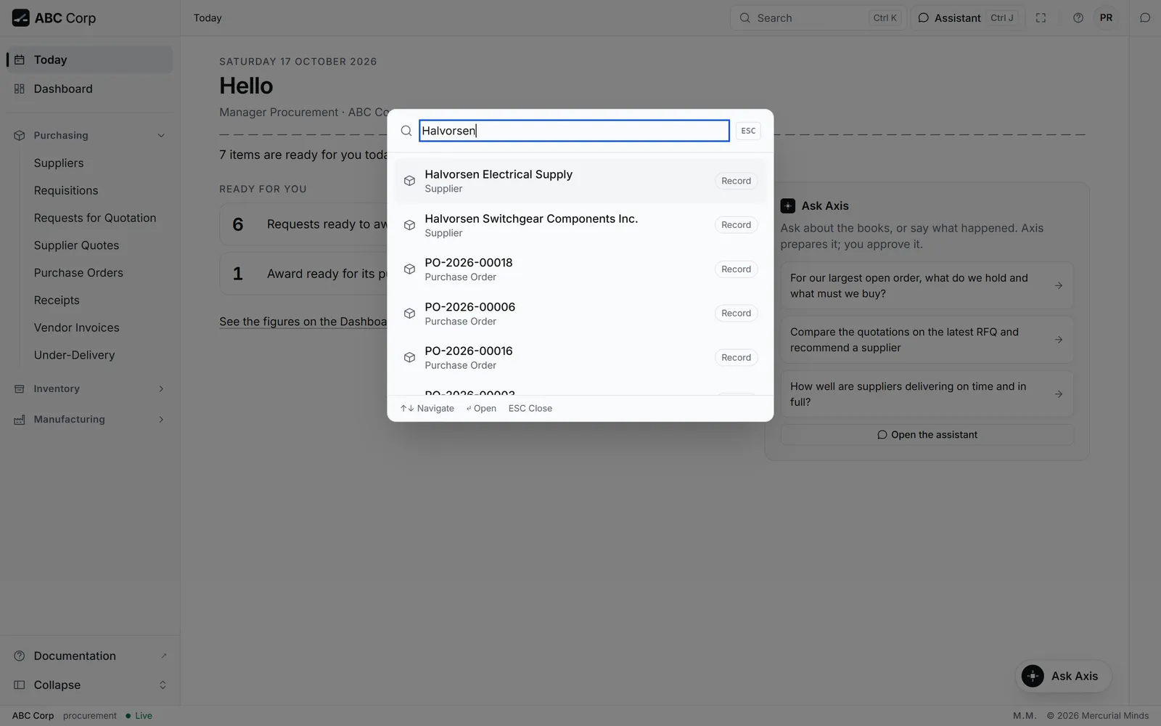Screen dimensions: 1161x726
Task: Expand the Inventory section chevron
Action: 161,389
